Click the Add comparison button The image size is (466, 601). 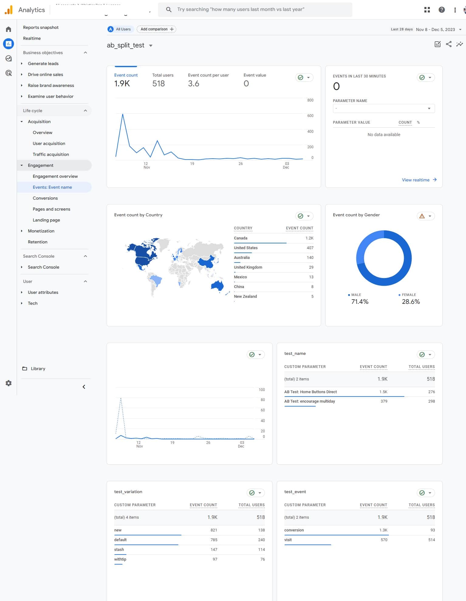click(x=156, y=29)
